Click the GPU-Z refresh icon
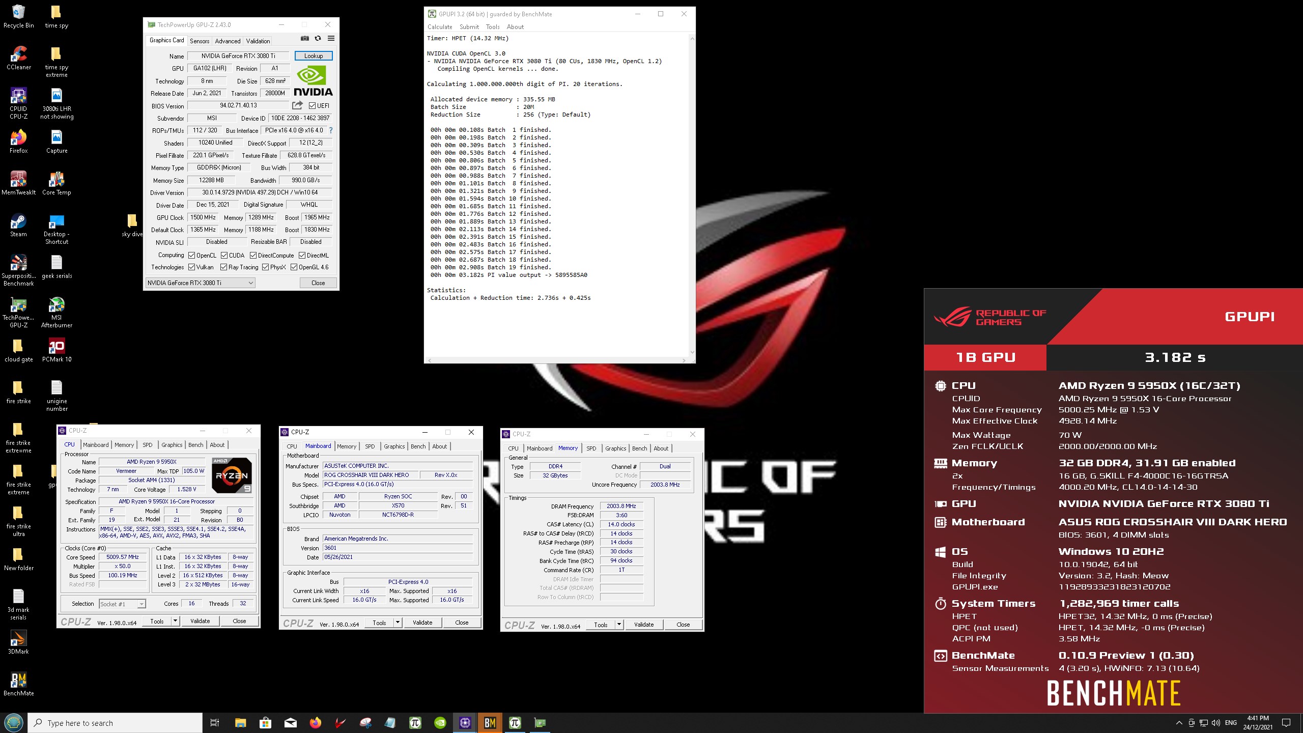1303x733 pixels. point(318,39)
